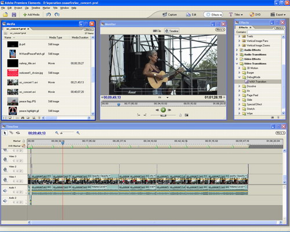
Task: Toggle Video 1 track visibility icon
Action: pyautogui.click(x=5, y=180)
